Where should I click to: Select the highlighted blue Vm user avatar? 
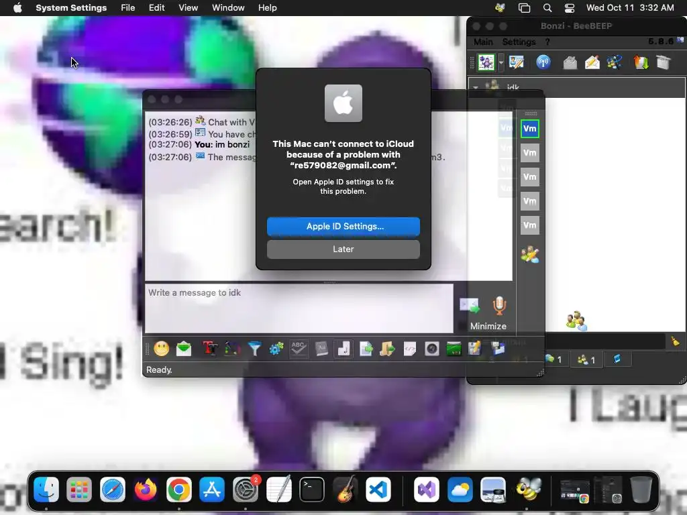pyautogui.click(x=530, y=129)
